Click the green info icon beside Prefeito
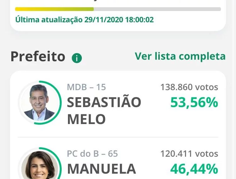Screen dimensions: 236x179 (x=77, y=58)
